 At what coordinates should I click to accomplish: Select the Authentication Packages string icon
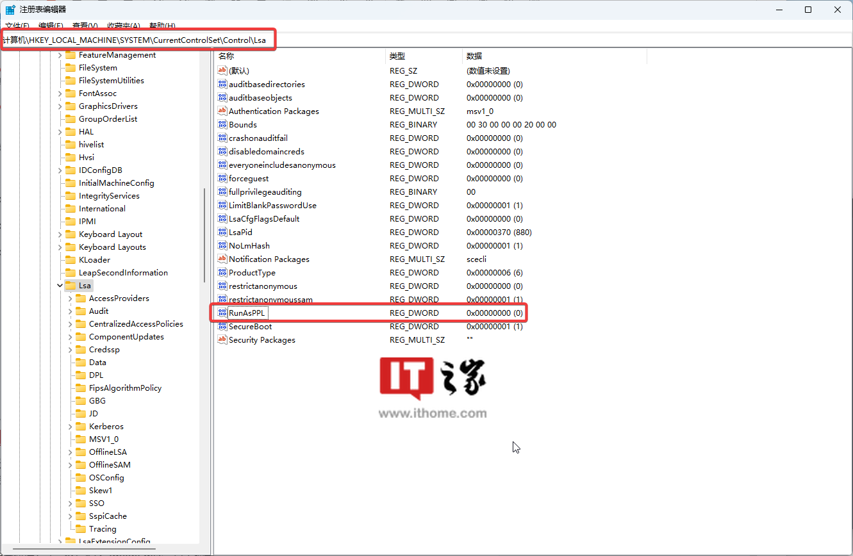[223, 111]
